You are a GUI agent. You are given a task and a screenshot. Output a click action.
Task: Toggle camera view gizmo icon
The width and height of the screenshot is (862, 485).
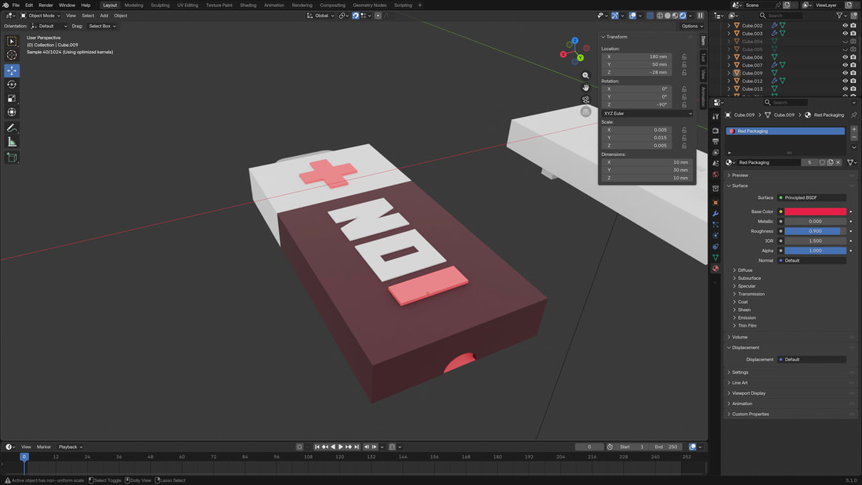coord(585,100)
